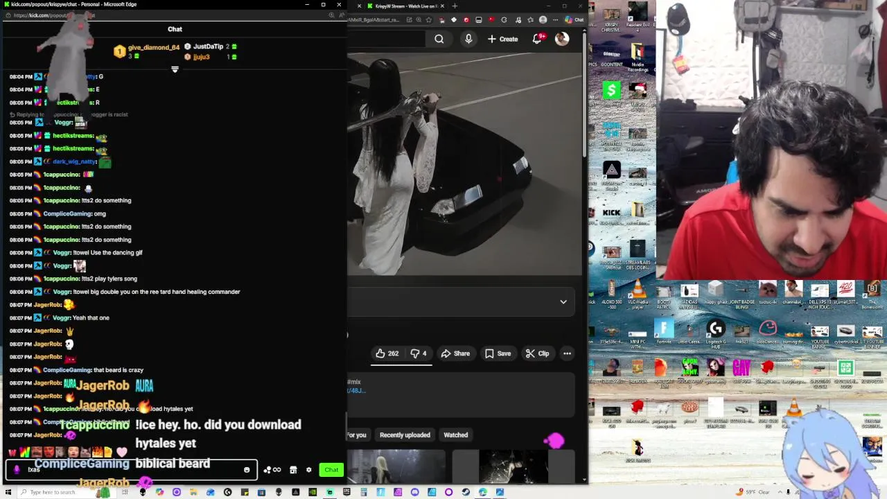The height and width of the screenshot is (499, 887).
Task: Open Edge Copilot Chat button
Action: 574,19
